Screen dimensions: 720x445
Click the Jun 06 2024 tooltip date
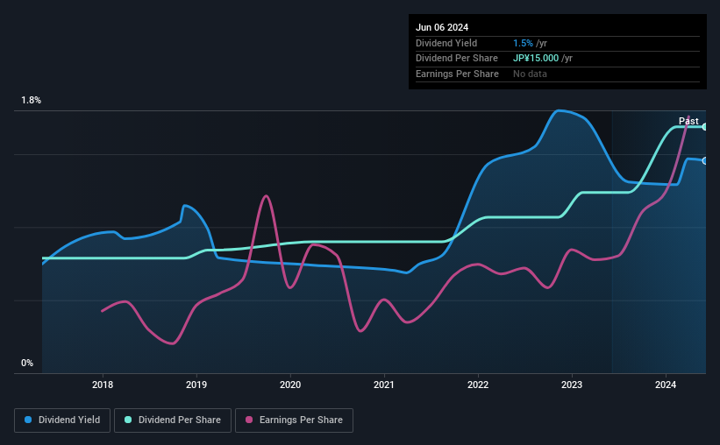(442, 27)
